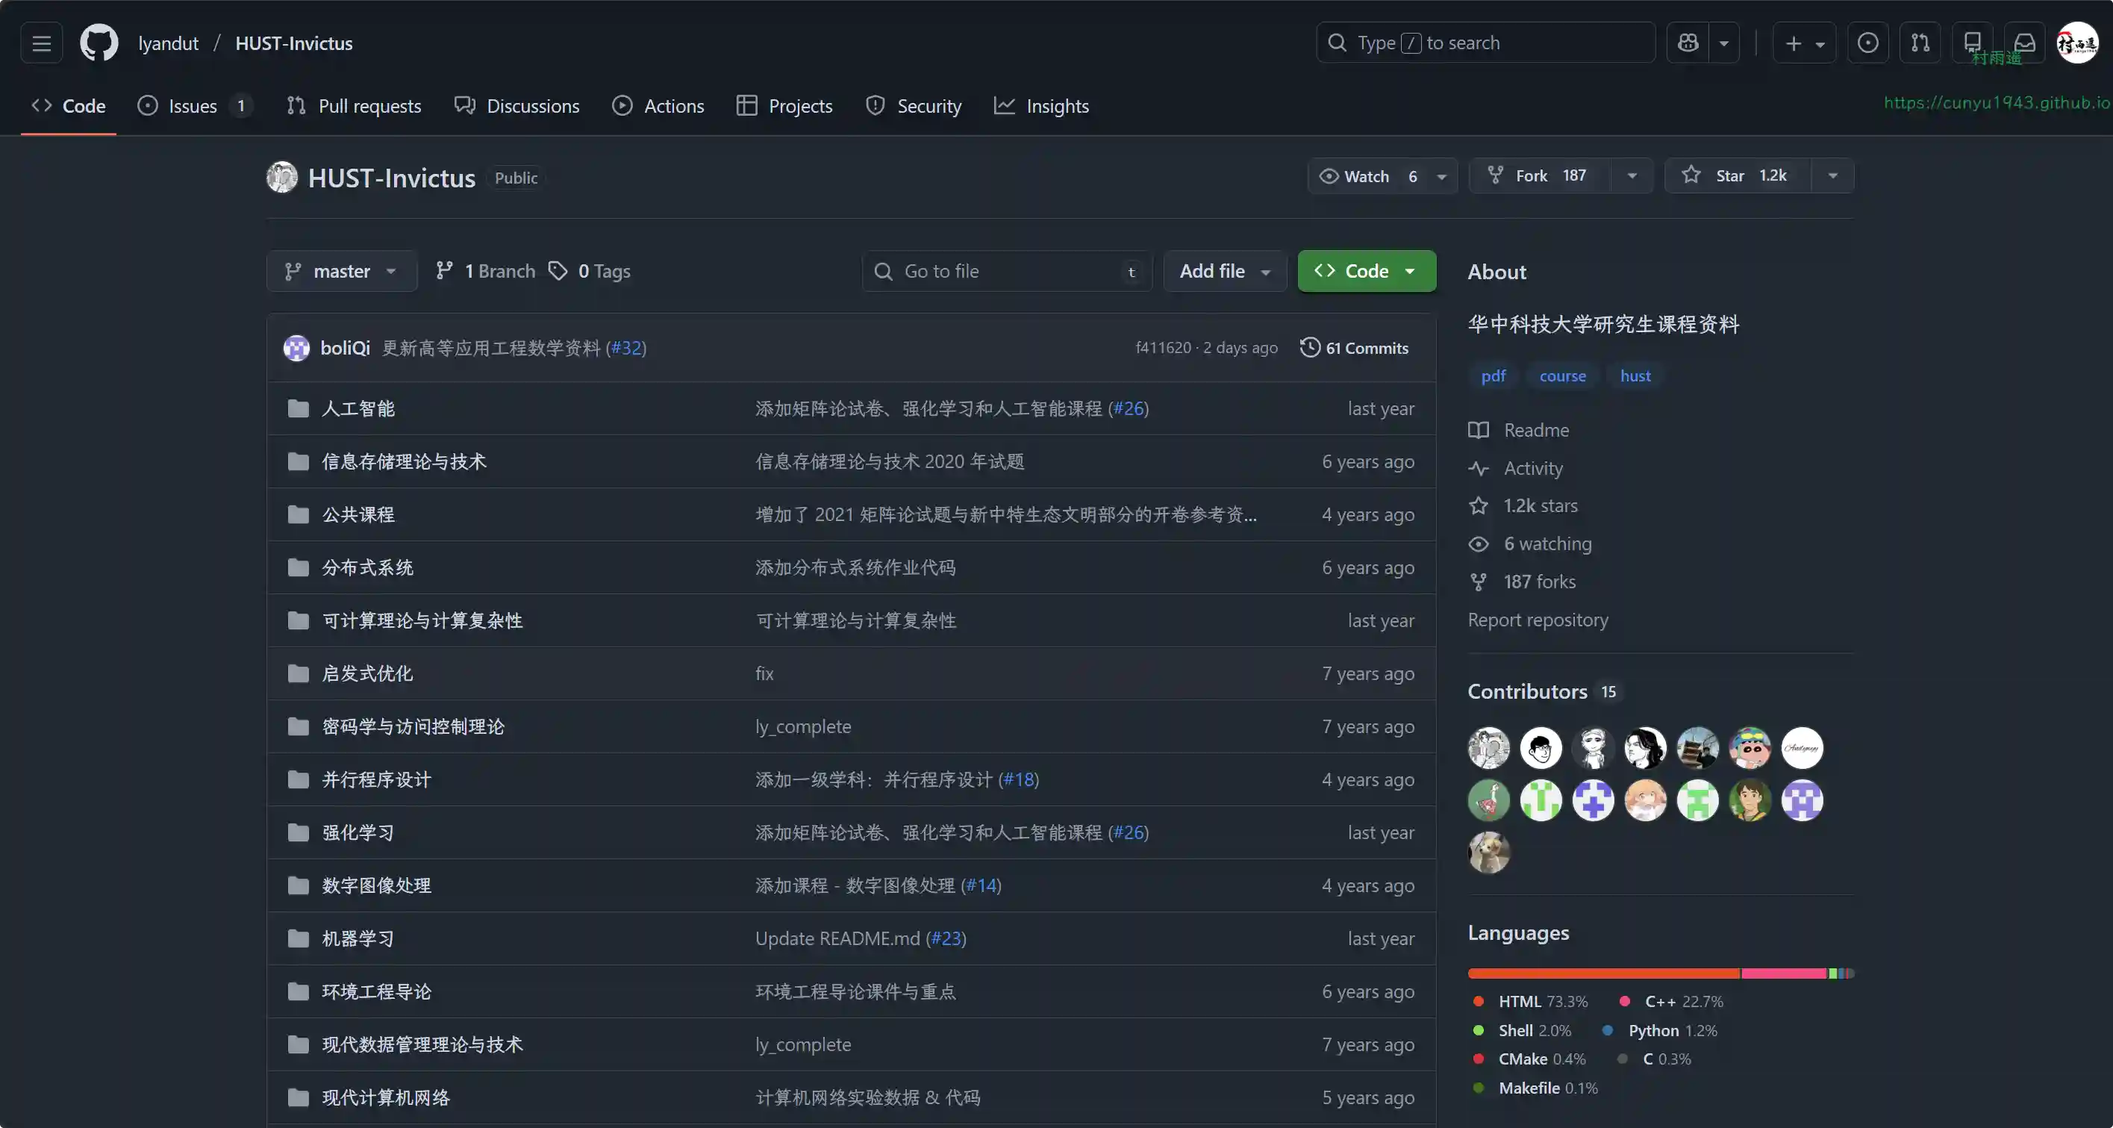
Task: Open the Copilot chat icon
Action: click(x=1688, y=43)
